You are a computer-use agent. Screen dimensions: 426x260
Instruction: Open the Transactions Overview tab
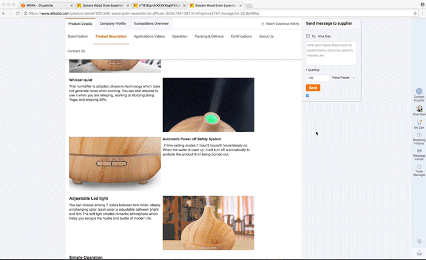(151, 24)
